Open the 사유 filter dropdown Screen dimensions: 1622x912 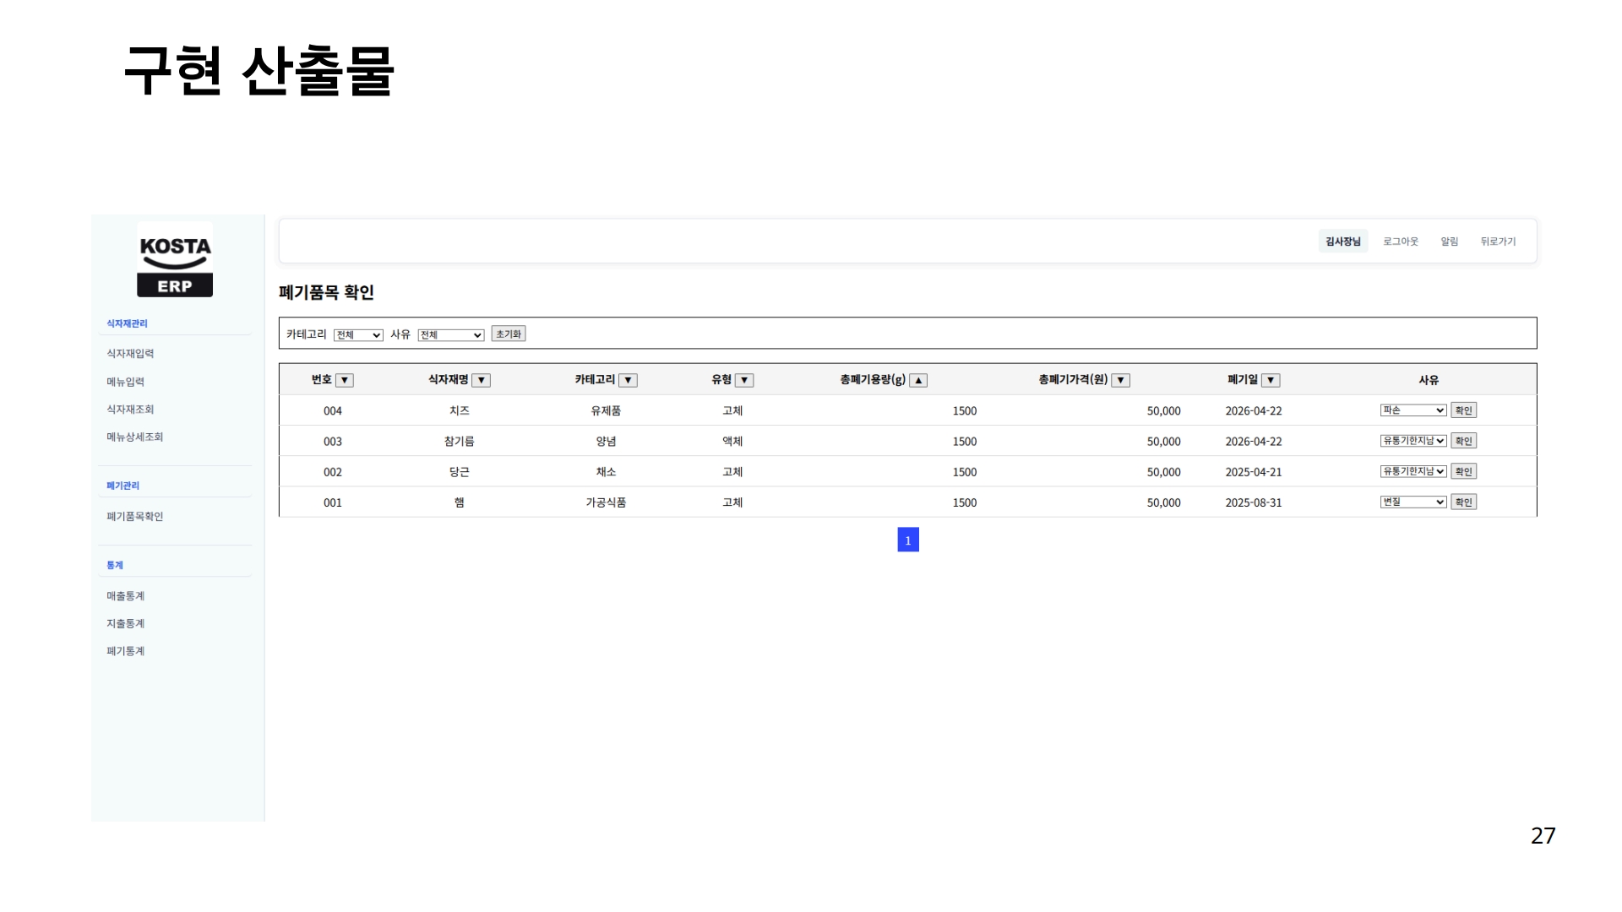[x=451, y=335]
